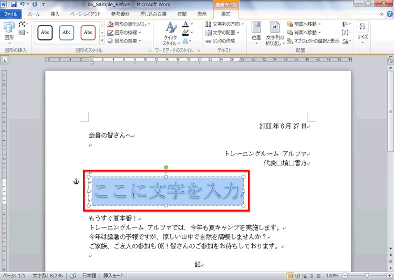Switch to the 参考資料 tab
The width and height of the screenshot is (394, 280).
(120, 14)
